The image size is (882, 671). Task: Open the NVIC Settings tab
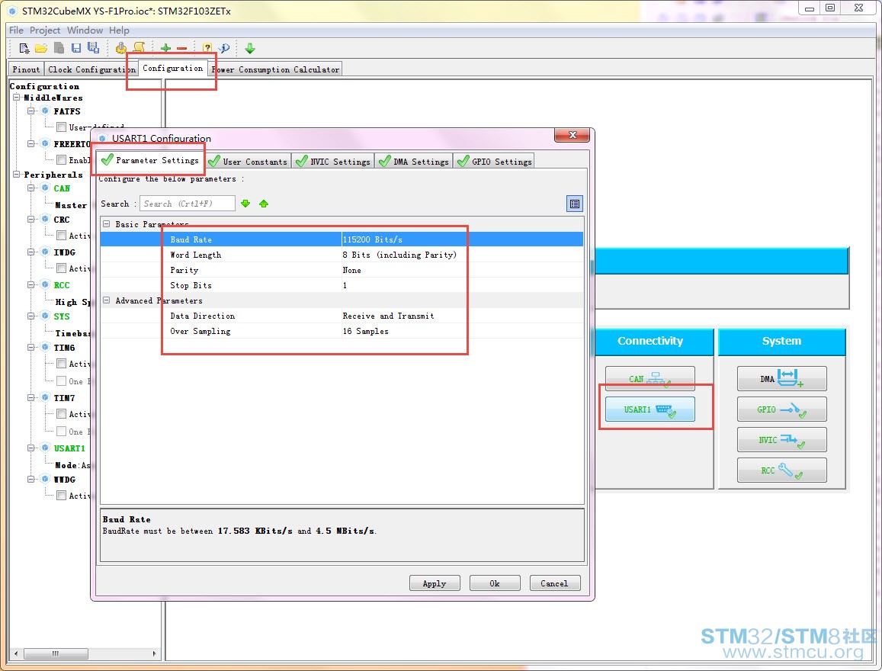(334, 162)
